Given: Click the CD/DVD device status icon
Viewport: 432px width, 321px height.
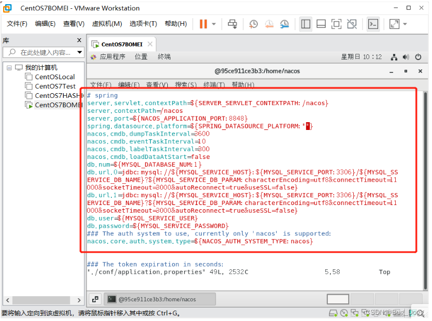Looking at the screenshot, I should [344, 313].
